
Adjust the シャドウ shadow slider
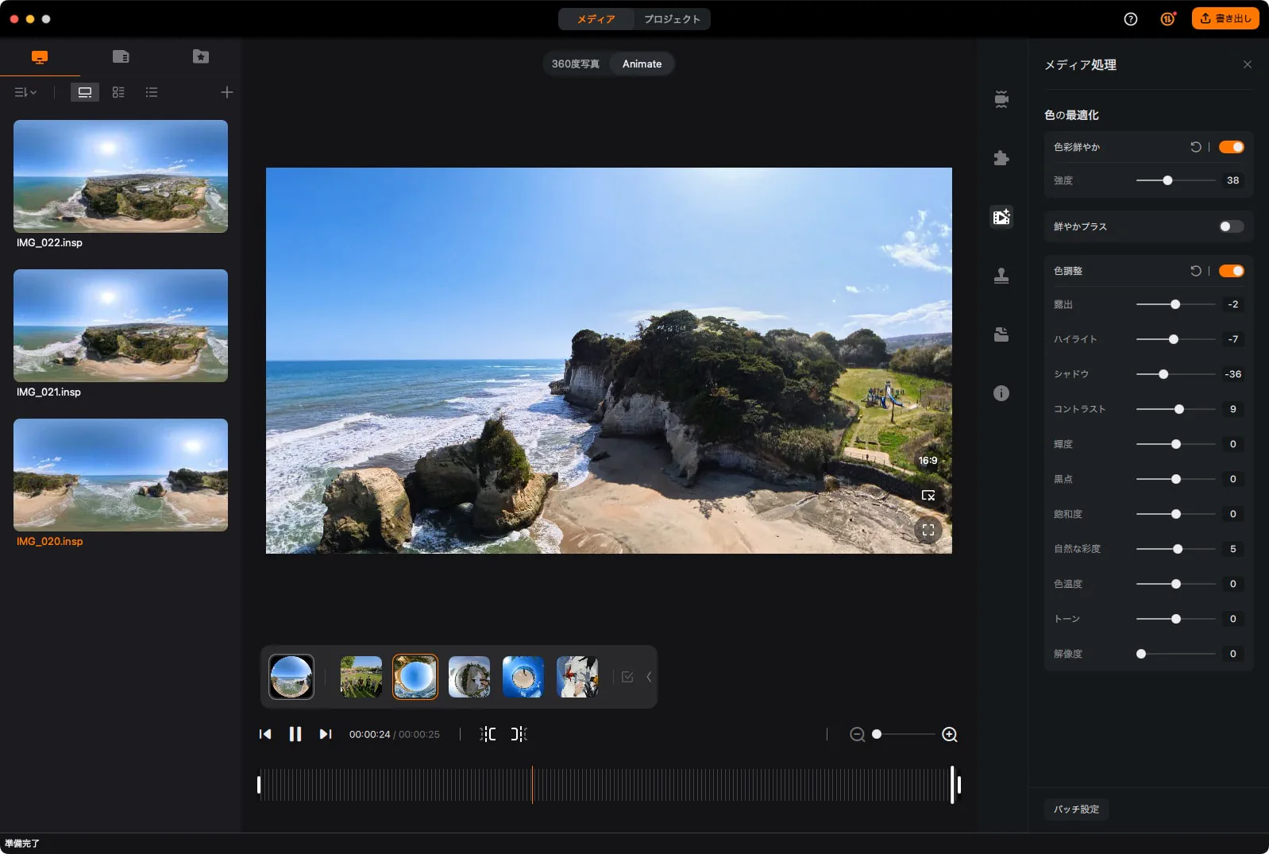tap(1176, 374)
